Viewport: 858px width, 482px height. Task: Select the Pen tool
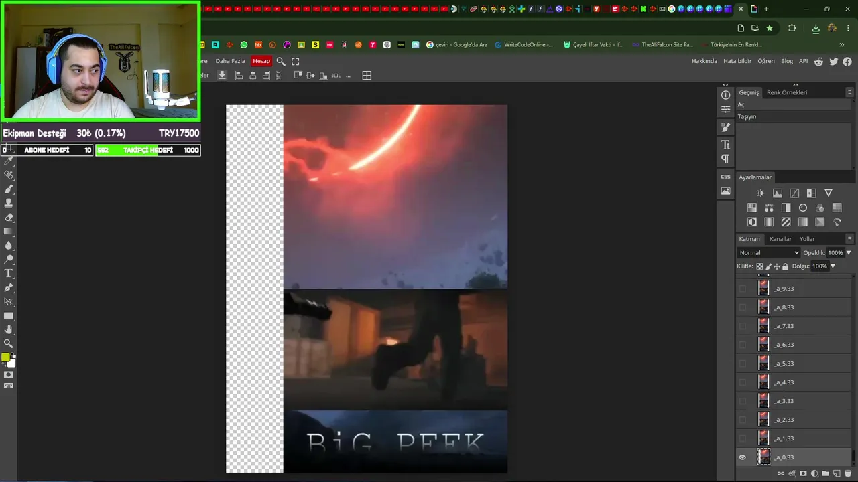pyautogui.click(x=9, y=287)
